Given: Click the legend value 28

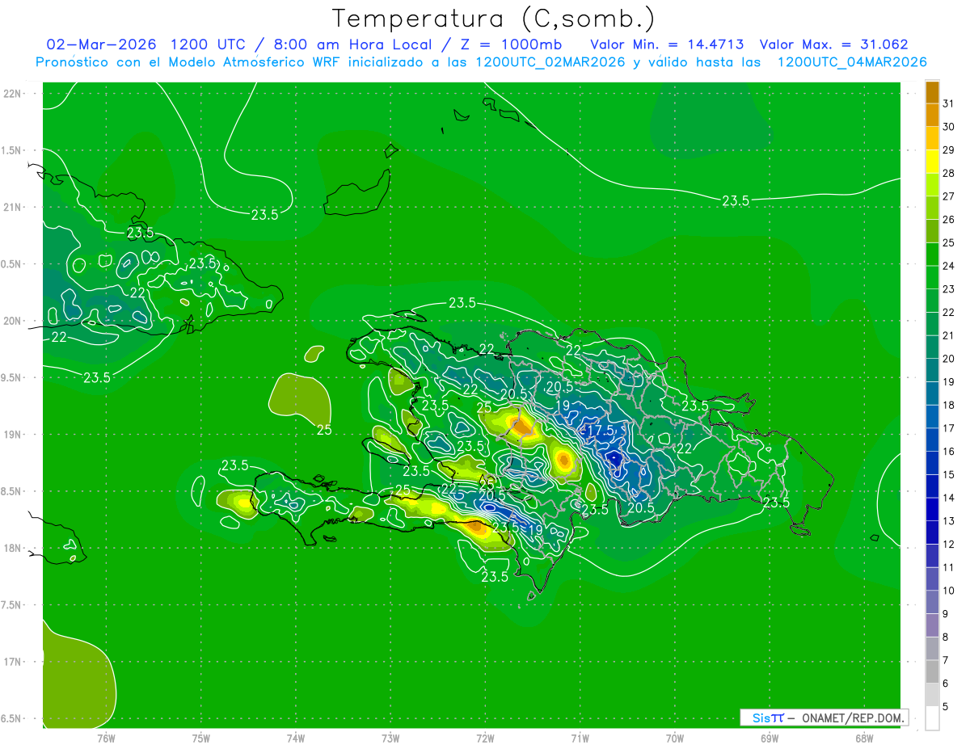Looking at the screenshot, I should coord(949,173).
